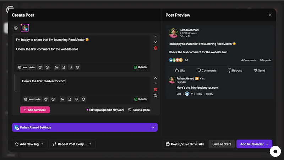Toggle bold in the main post toolbar
Image resolution: width=284 pixels, height=160 pixels.
(71, 67)
